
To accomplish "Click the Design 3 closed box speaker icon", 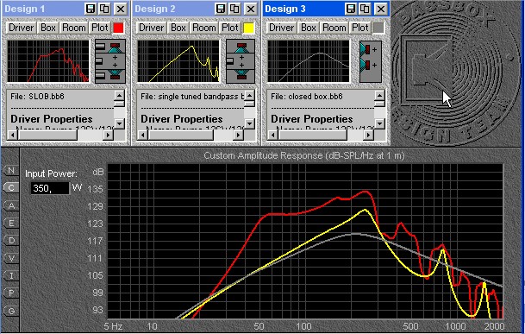I will click(x=371, y=61).
